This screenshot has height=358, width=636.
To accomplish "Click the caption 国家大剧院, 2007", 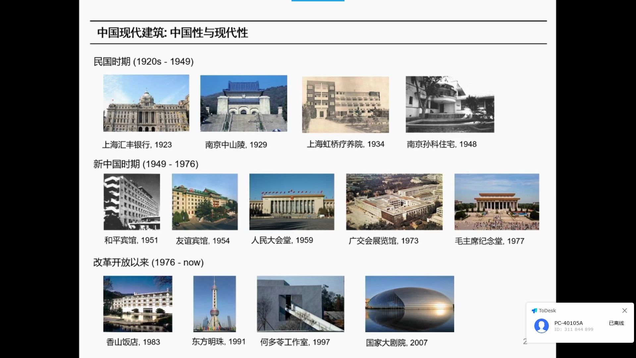I will pos(397,343).
